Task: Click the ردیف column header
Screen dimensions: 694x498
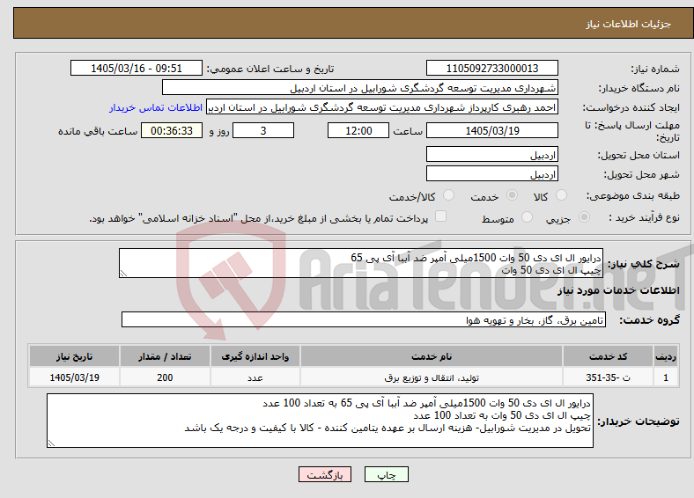Action: click(x=666, y=356)
